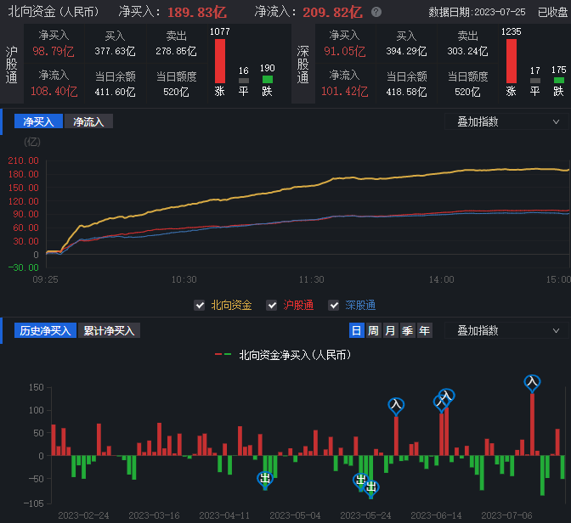The height and width of the screenshot is (523, 571).
Task: Click the green 跌 bar under 深股通
Action: [558, 81]
